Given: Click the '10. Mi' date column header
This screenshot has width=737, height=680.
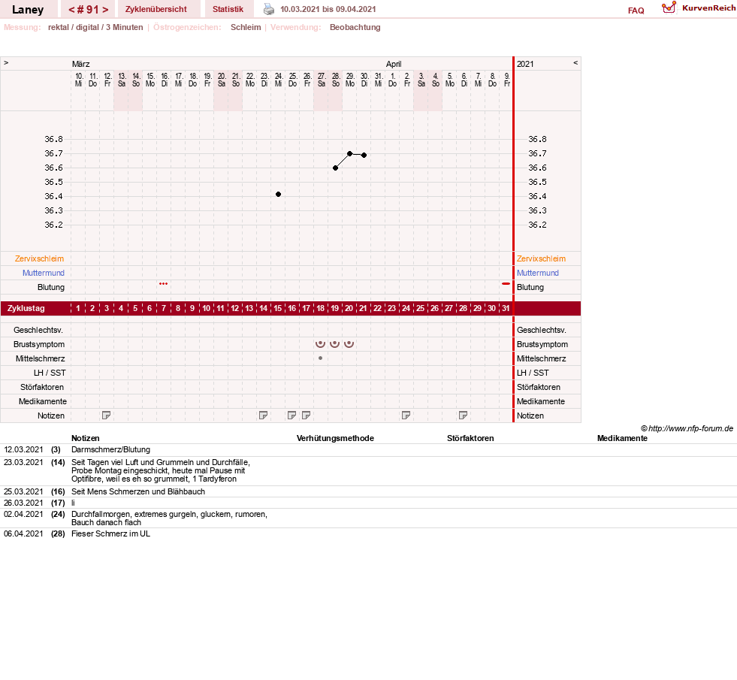Looking at the screenshot, I should click(x=78, y=80).
